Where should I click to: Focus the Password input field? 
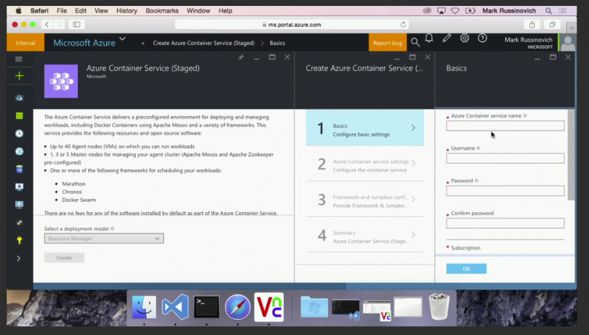click(x=505, y=191)
